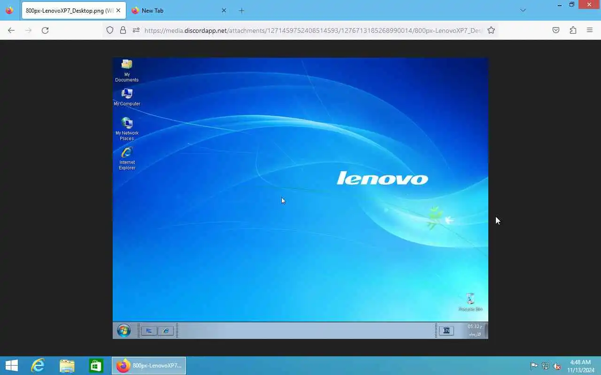601x375 pixels.
Task: Click the Firefox View icon in tab bar
Action: [x=9, y=10]
